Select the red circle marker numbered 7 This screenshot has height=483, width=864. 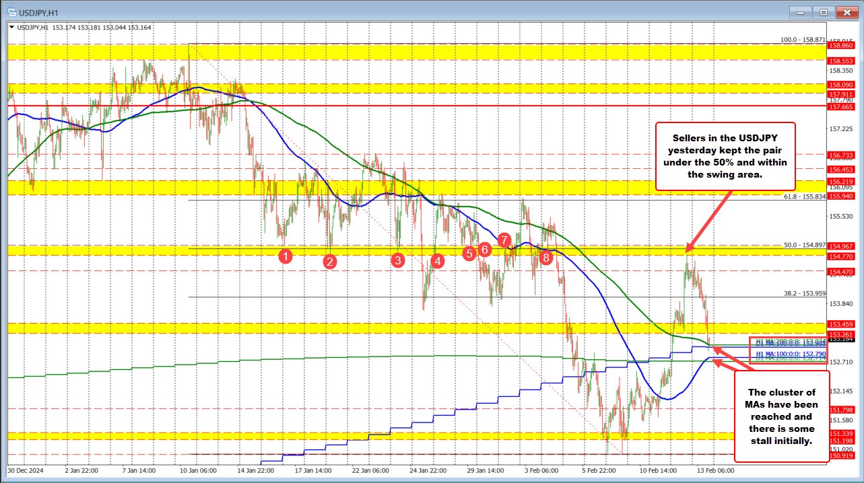click(506, 239)
